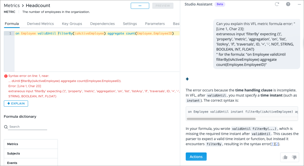The height and width of the screenshot is (166, 304).
Task: Click the red syntax error icon
Action: coord(6,76)
